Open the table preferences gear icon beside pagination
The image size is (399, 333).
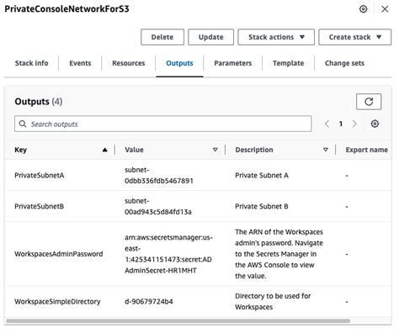375,124
